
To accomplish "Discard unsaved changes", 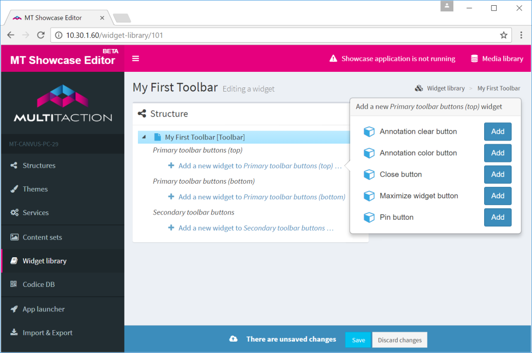I will pyautogui.click(x=399, y=339).
